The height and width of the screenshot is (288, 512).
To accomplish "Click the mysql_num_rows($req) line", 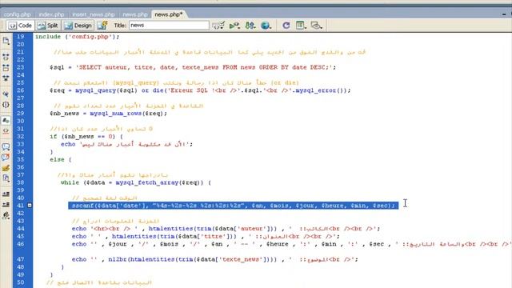I will tap(108, 114).
